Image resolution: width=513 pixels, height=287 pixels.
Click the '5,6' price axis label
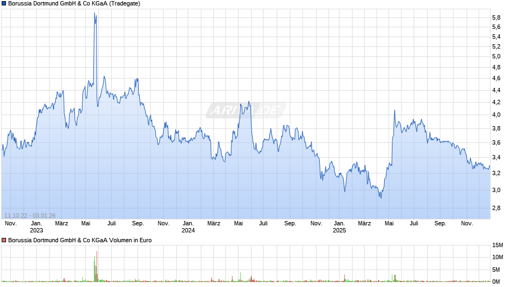[x=496, y=27]
